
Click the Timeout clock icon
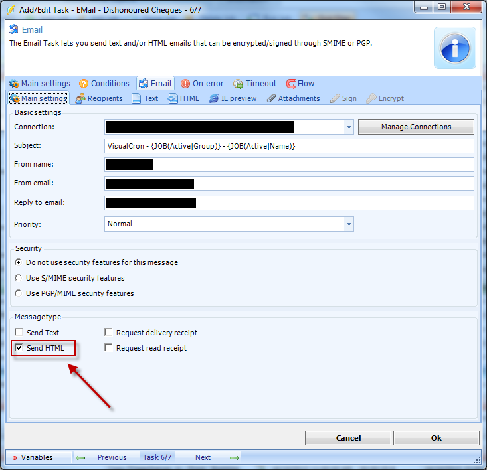point(238,84)
